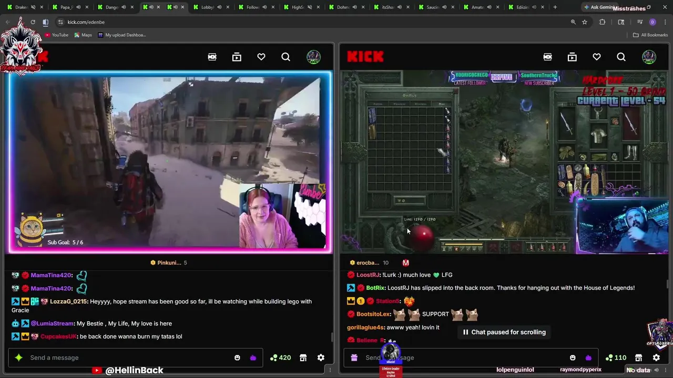The height and width of the screenshot is (378, 673).
Task: Open the clips icon in left Kick header
Action: coord(212,57)
